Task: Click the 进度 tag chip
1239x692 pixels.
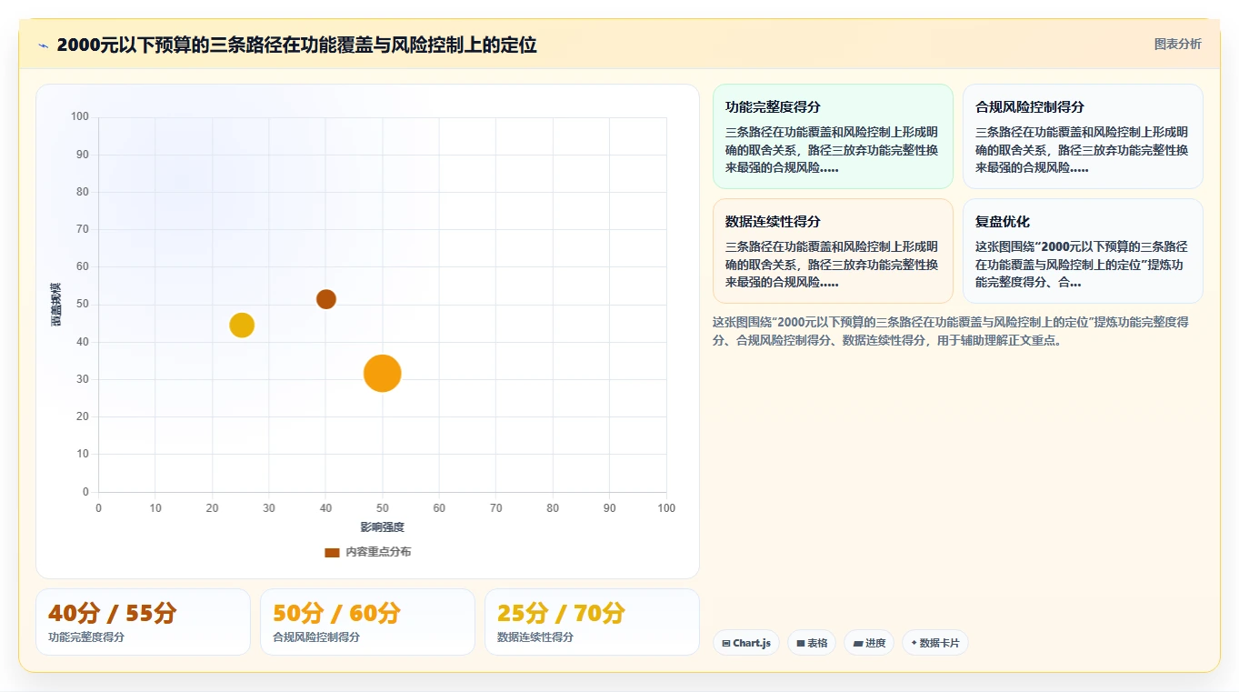Action: coord(869,643)
